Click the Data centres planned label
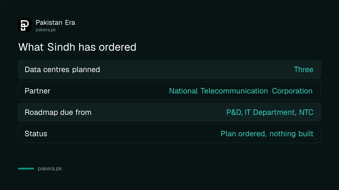The width and height of the screenshot is (339, 190). click(62, 70)
